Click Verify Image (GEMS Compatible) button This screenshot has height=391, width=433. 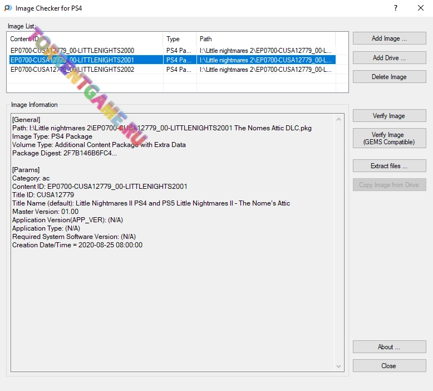coord(389,138)
